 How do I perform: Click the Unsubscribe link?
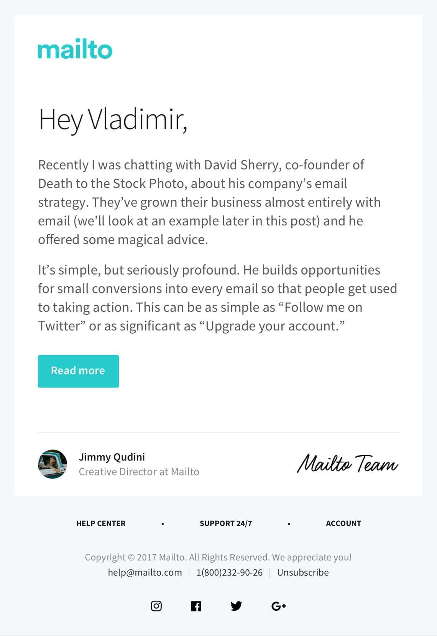tap(303, 572)
